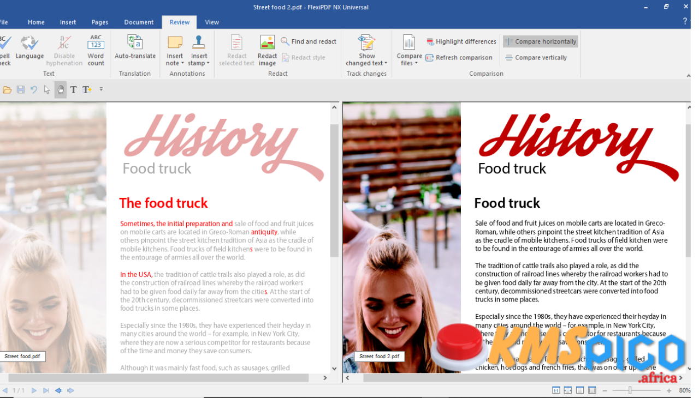This screenshot has width=699, height=398.
Task: Click left pane scroll up arrow
Action: pos(335,107)
